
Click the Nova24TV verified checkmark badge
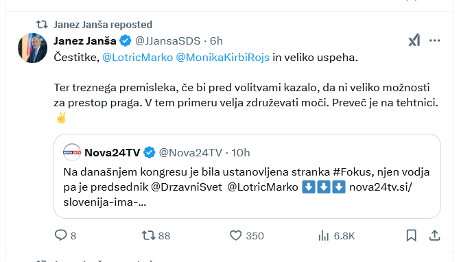click(149, 152)
